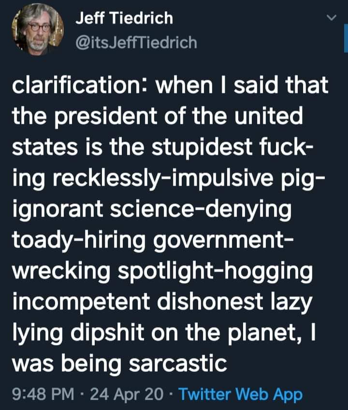Click the word "clarification:" in the tweet
This screenshot has width=348, height=410.
tap(76, 85)
